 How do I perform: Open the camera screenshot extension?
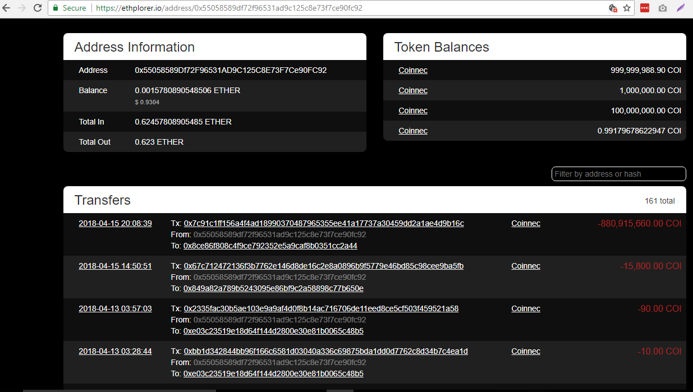click(663, 8)
